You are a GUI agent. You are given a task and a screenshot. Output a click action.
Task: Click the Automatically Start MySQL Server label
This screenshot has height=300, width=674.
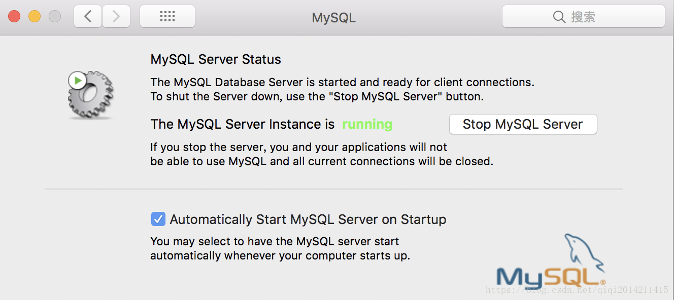tap(308, 219)
